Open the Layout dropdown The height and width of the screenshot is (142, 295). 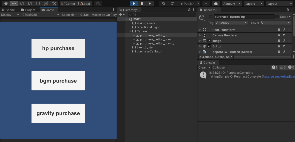point(279,4)
